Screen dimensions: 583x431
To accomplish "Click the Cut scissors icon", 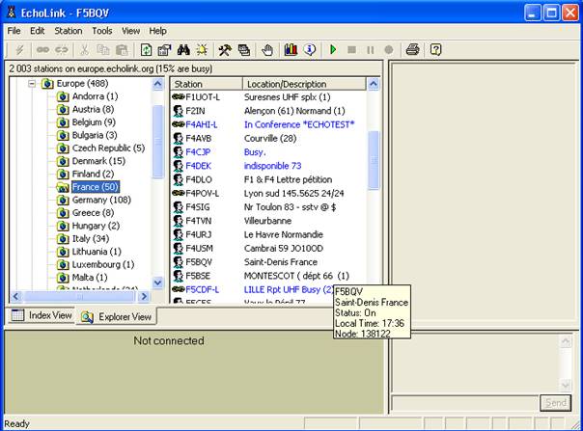I will point(84,50).
